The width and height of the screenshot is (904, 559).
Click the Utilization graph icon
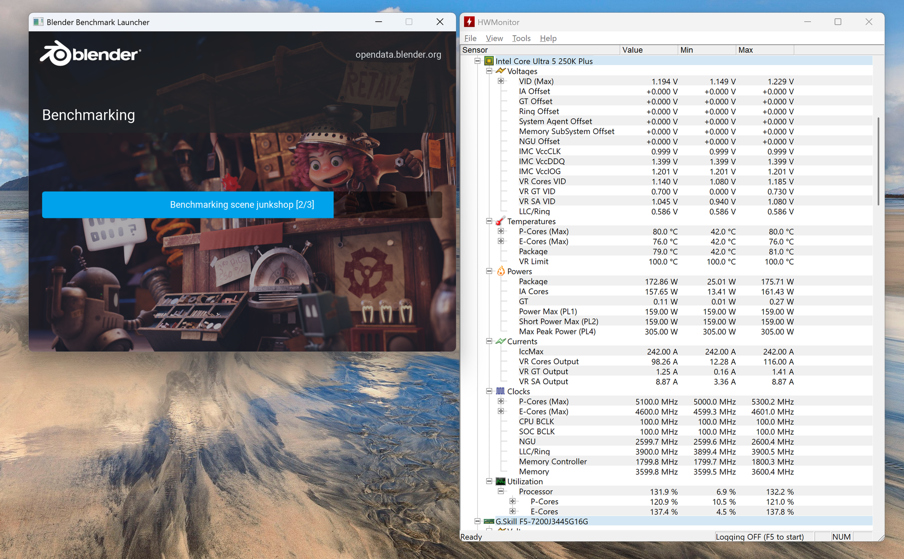tap(500, 481)
